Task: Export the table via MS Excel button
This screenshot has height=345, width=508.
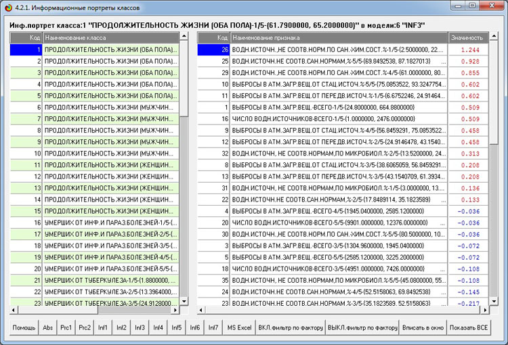Action: [x=239, y=327]
